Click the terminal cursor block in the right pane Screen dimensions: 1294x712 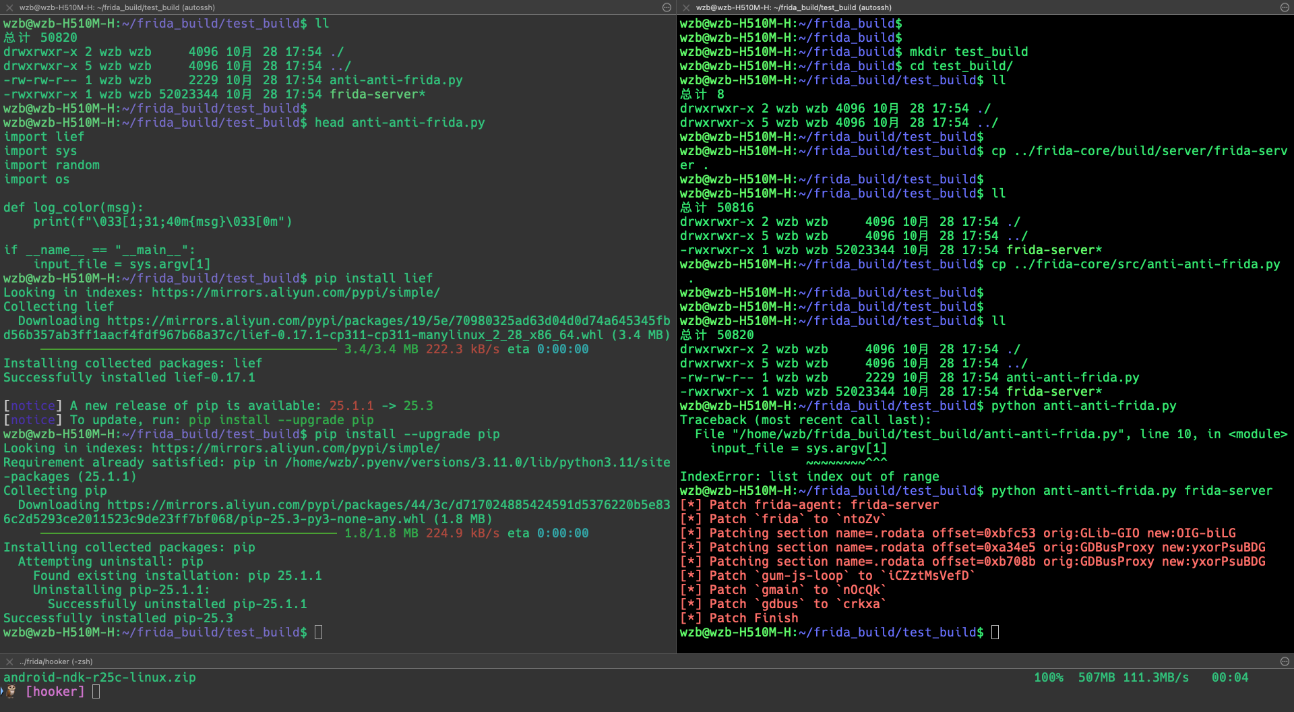tap(994, 632)
